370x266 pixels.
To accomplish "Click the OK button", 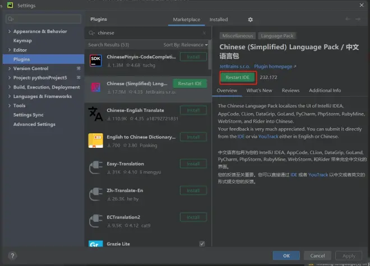I will coord(286,255).
